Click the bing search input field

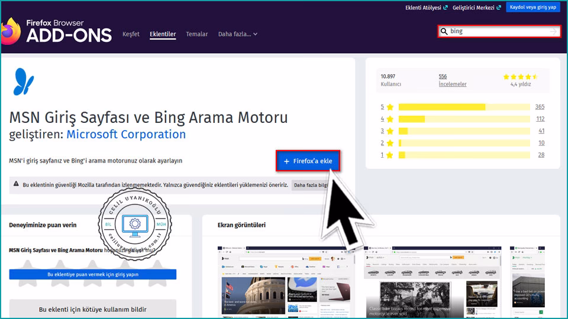(499, 31)
